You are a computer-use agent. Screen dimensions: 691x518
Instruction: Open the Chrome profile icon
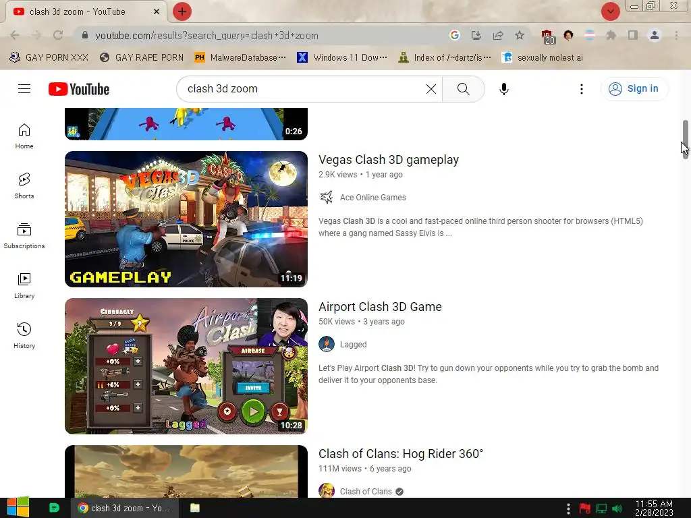pyautogui.click(x=655, y=35)
